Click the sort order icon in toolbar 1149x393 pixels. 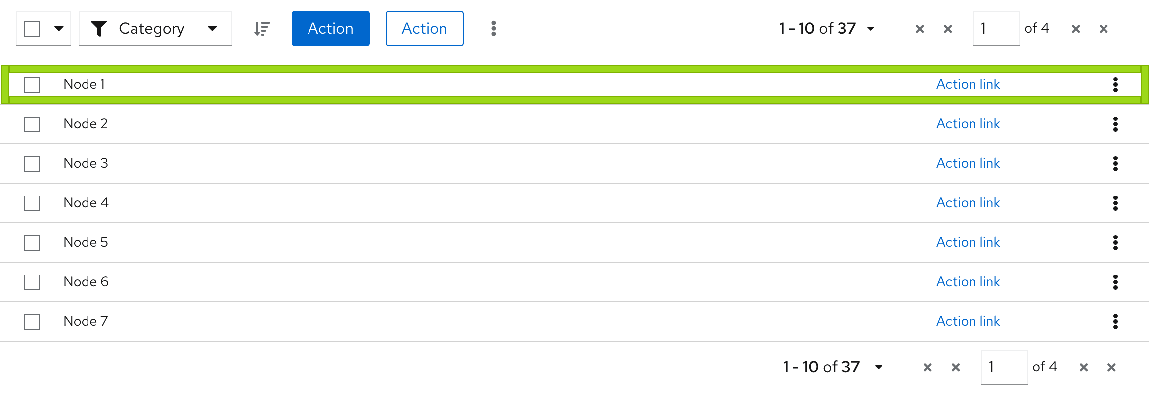point(262,29)
